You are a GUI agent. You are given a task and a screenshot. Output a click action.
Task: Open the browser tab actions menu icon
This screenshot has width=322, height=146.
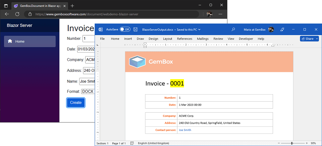click(x=6, y=6)
